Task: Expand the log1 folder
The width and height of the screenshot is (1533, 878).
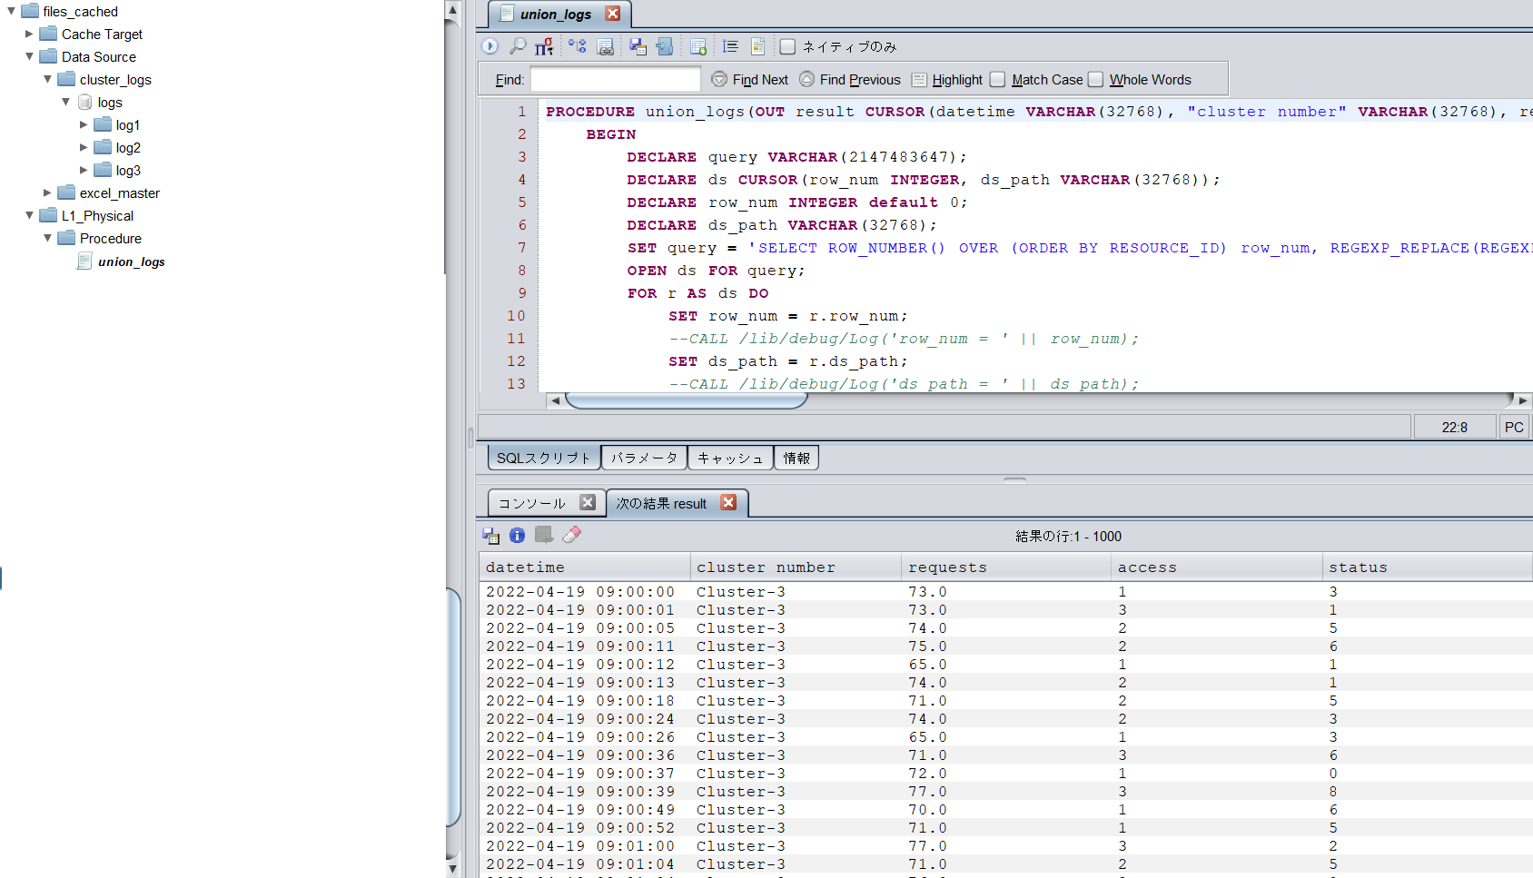Action: tap(84, 124)
